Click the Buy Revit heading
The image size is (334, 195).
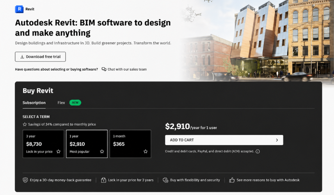(x=38, y=91)
